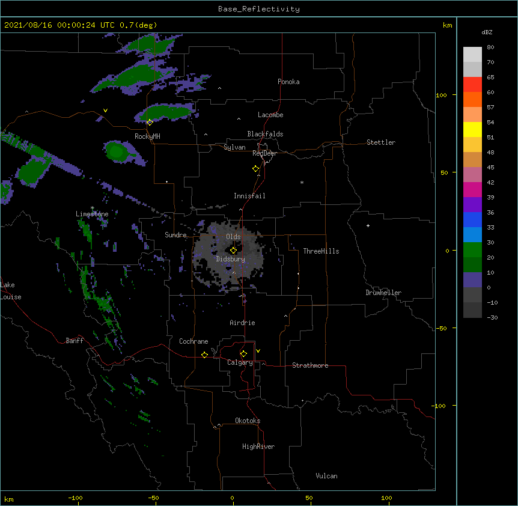Click the 100 tick on right vertical axis
The image size is (518, 506).
(441, 95)
